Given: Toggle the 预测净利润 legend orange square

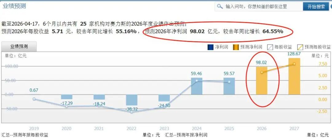Looking at the screenshot, I should tap(236, 47).
